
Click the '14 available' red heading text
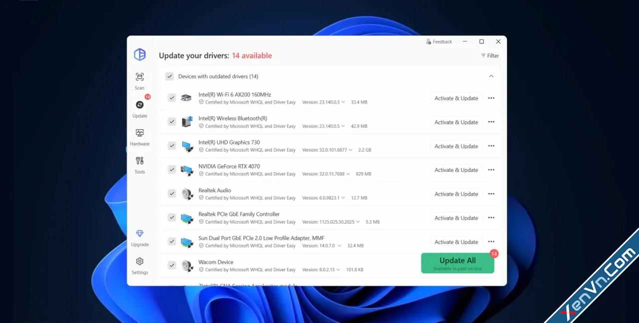252,56
